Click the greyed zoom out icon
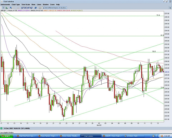Screen dimensions: 172x138 [14, 8]
